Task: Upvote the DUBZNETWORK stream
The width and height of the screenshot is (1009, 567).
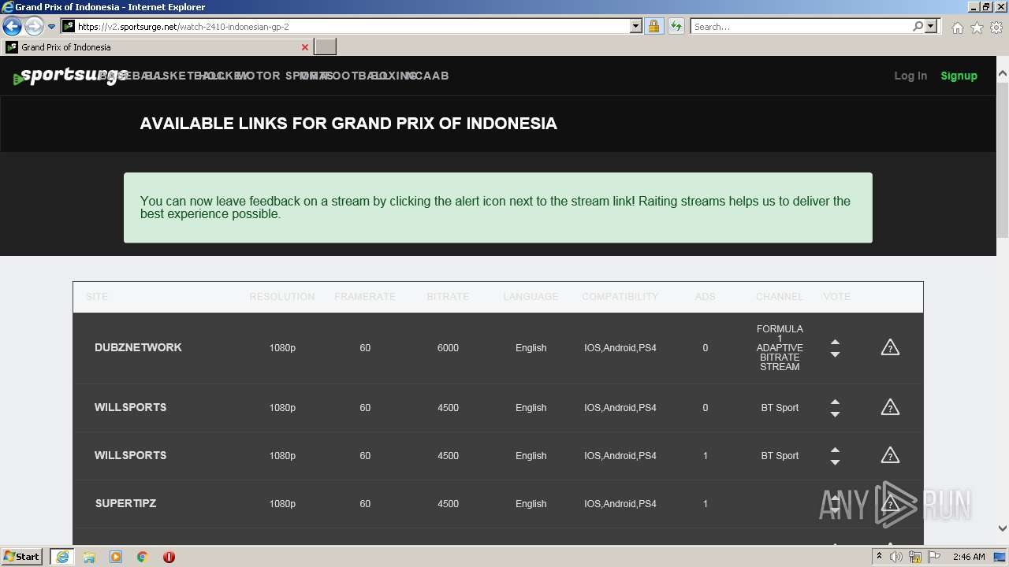Action: click(x=835, y=342)
